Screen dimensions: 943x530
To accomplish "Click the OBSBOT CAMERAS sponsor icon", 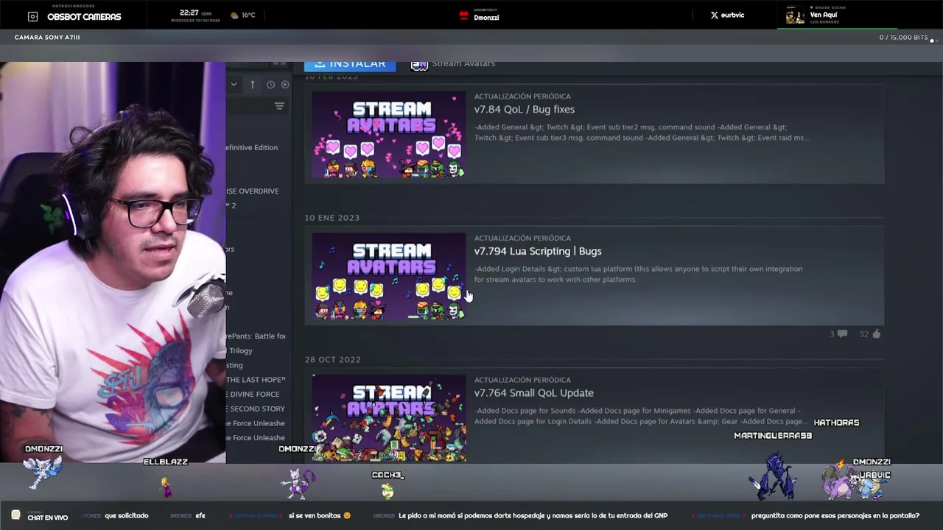I will (x=32, y=16).
